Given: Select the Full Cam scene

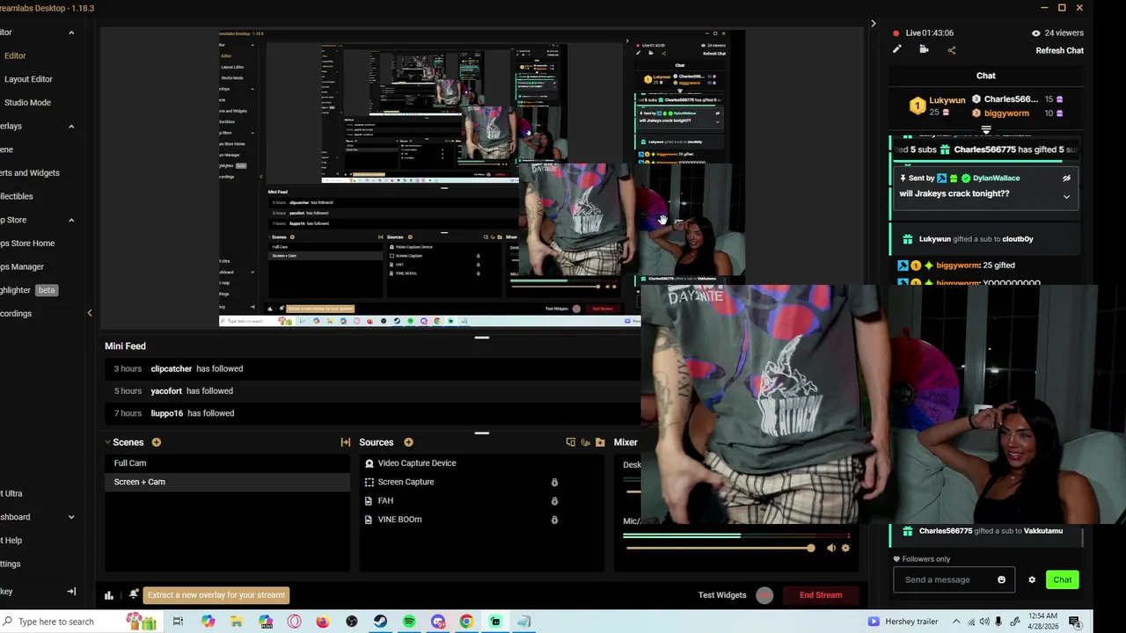Looking at the screenshot, I should (x=227, y=463).
